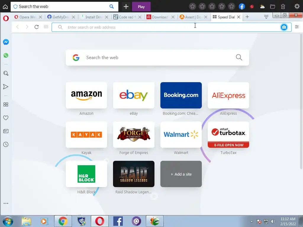Open the sidebar three-dots setup menu
Image resolution: width=303 pixels, height=227 pixels.
(6, 203)
